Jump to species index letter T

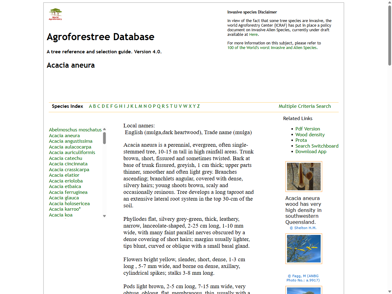171,106
